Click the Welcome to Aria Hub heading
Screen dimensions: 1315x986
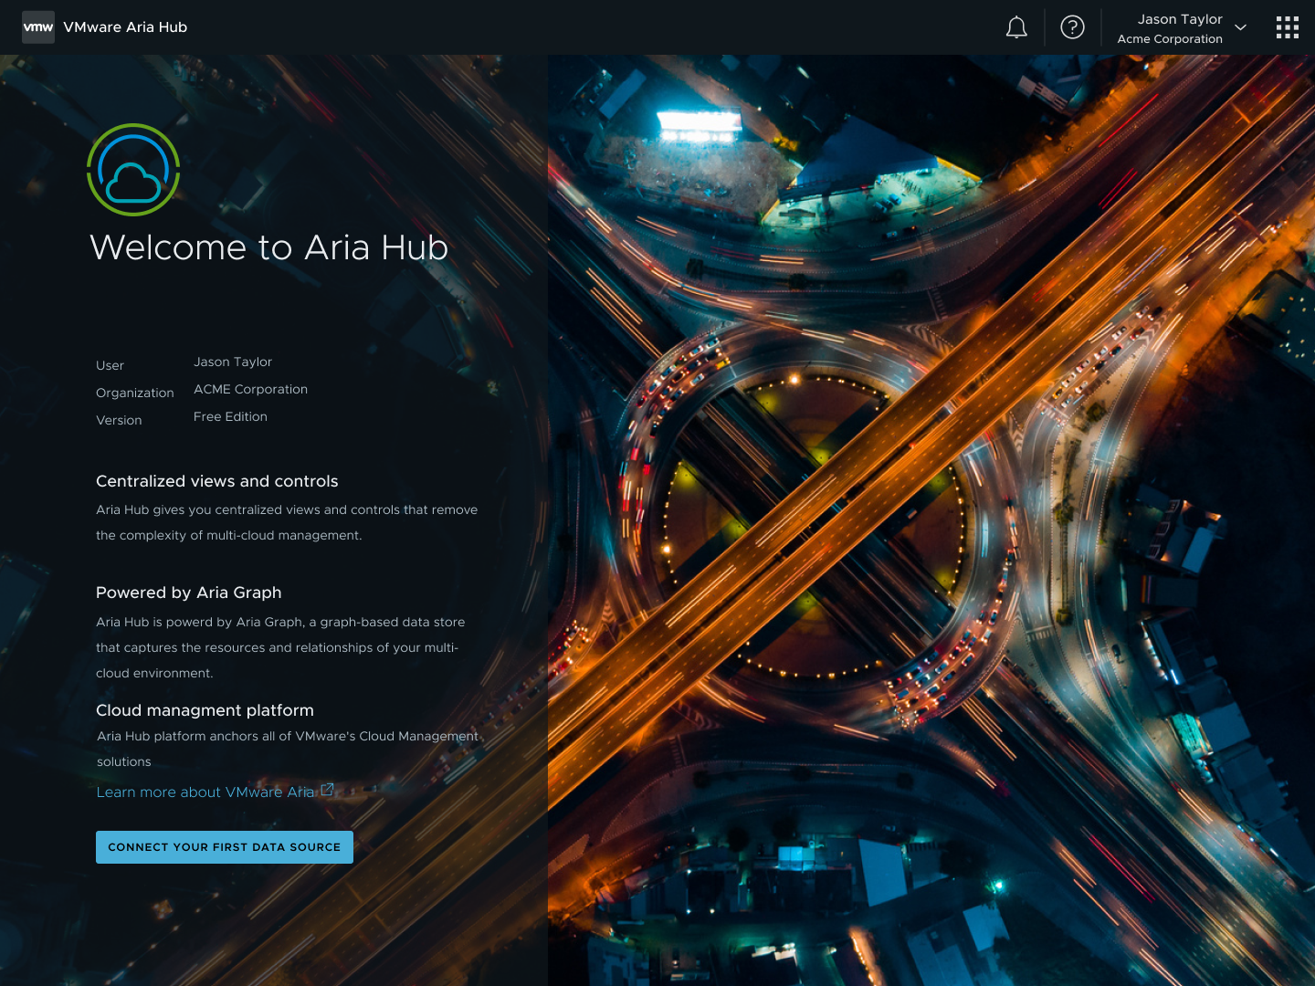tap(268, 247)
